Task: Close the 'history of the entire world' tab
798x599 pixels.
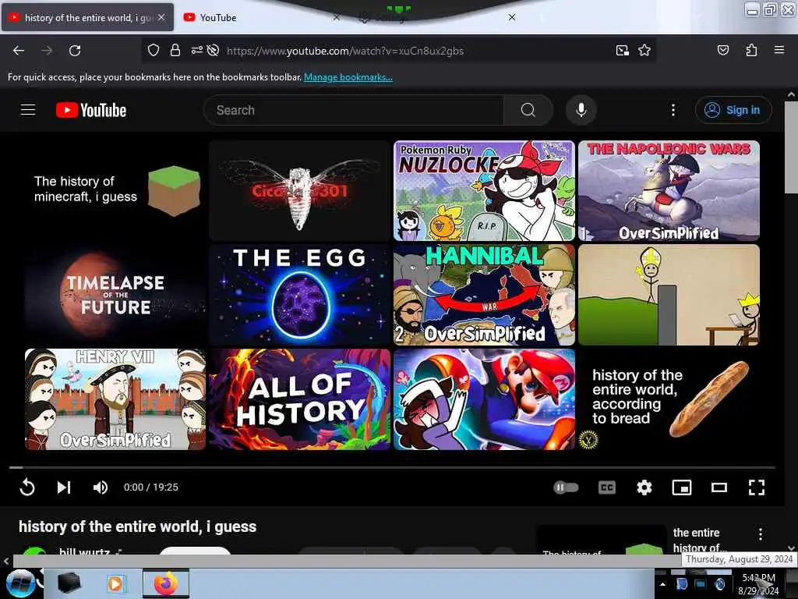Action: point(161,17)
